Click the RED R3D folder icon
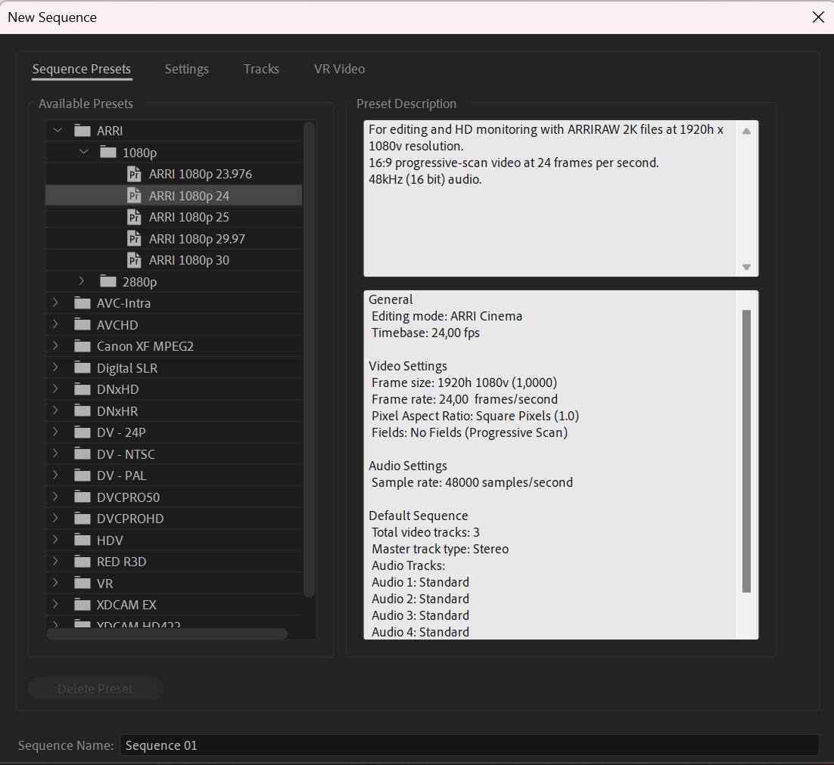 [82, 561]
